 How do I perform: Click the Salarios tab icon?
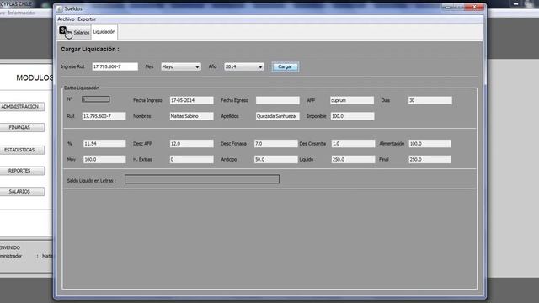pos(63,30)
